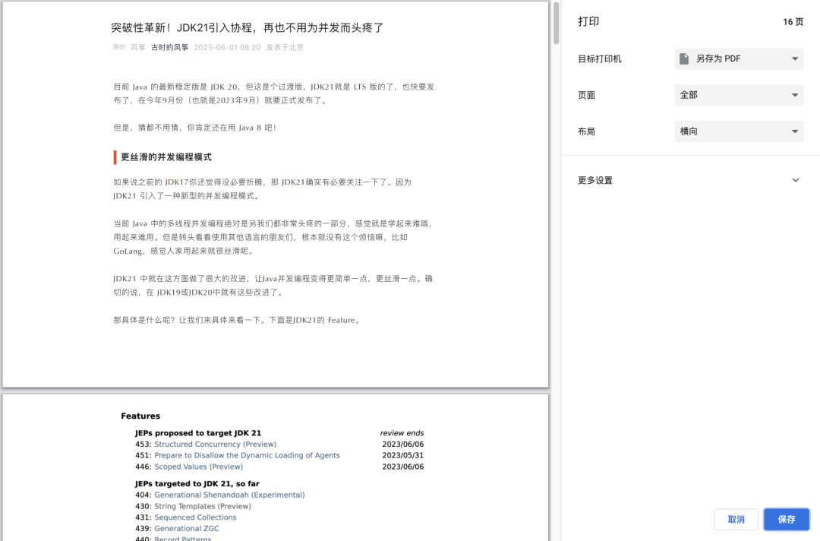This screenshot has width=820, height=541.
Task: Open Structured Concurrency (Preview) link
Action: coord(215,445)
